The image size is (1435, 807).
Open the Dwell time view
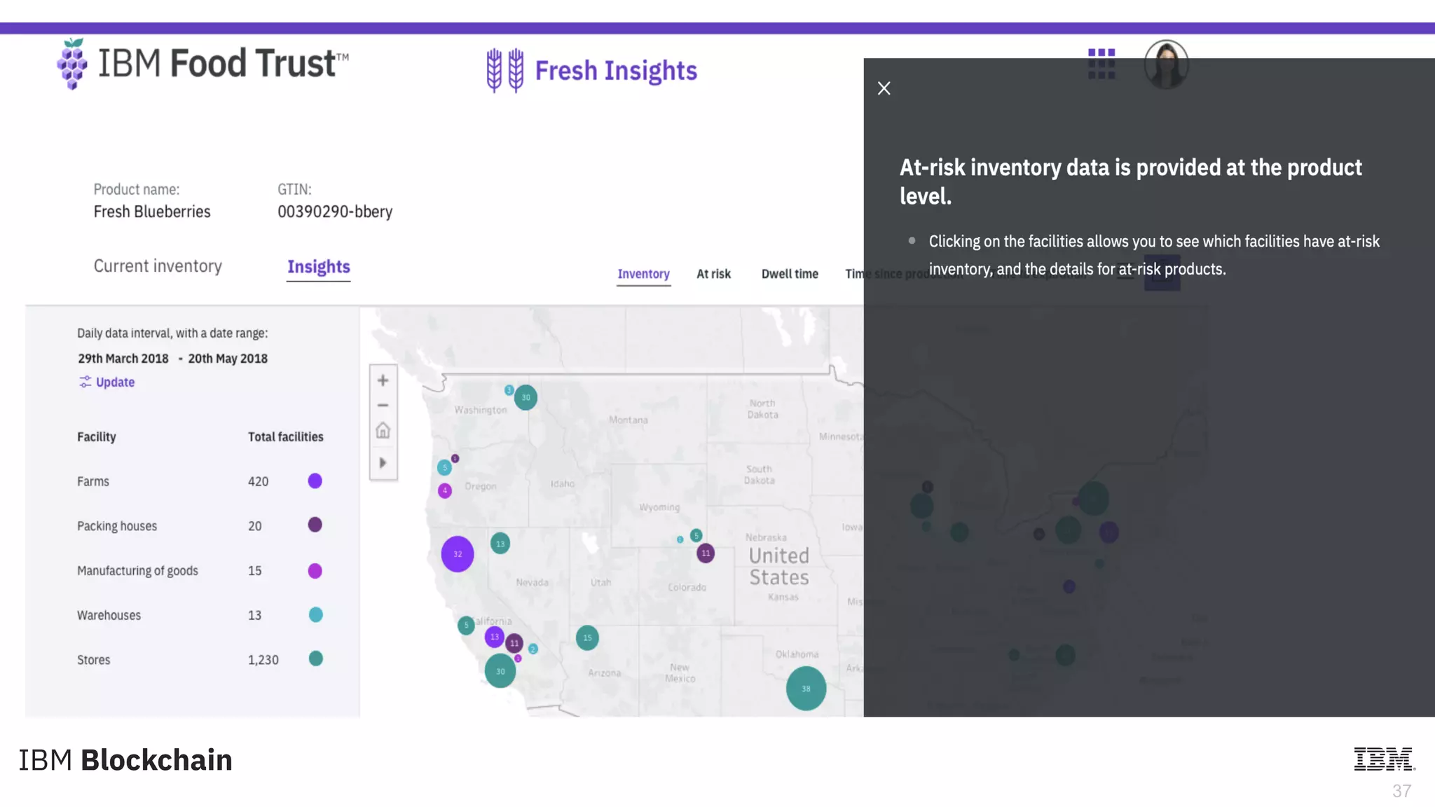click(790, 274)
